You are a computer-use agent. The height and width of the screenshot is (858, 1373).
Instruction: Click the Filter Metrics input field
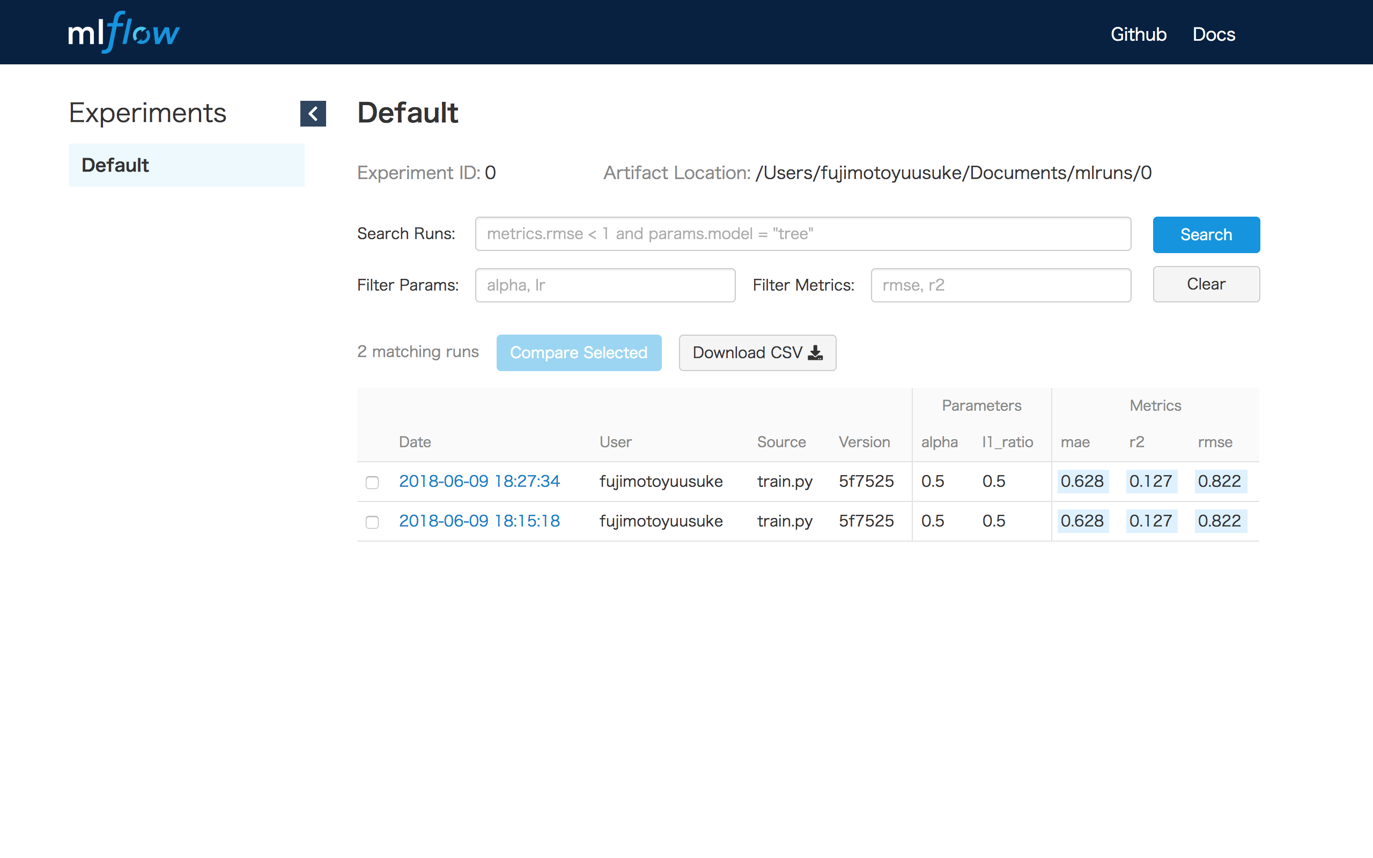1000,285
